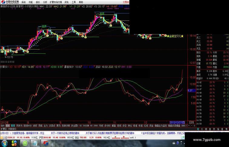
Task: Select the 细 tab in quote panel
Action: (x=206, y=129)
